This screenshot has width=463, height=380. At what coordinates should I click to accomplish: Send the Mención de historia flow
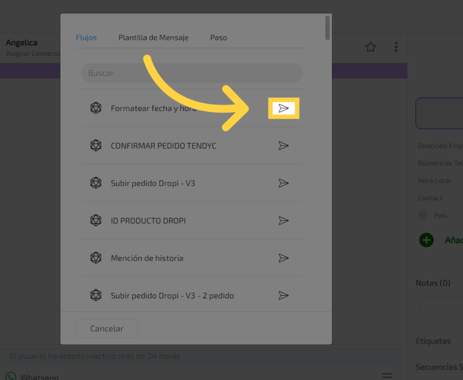click(283, 258)
